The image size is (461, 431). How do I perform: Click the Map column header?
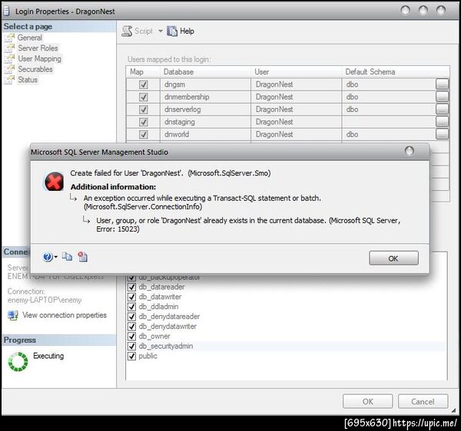[143, 72]
